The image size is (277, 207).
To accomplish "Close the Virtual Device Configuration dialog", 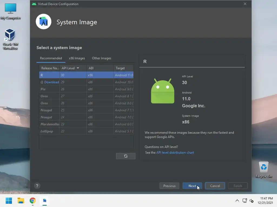I will tap(245, 4).
